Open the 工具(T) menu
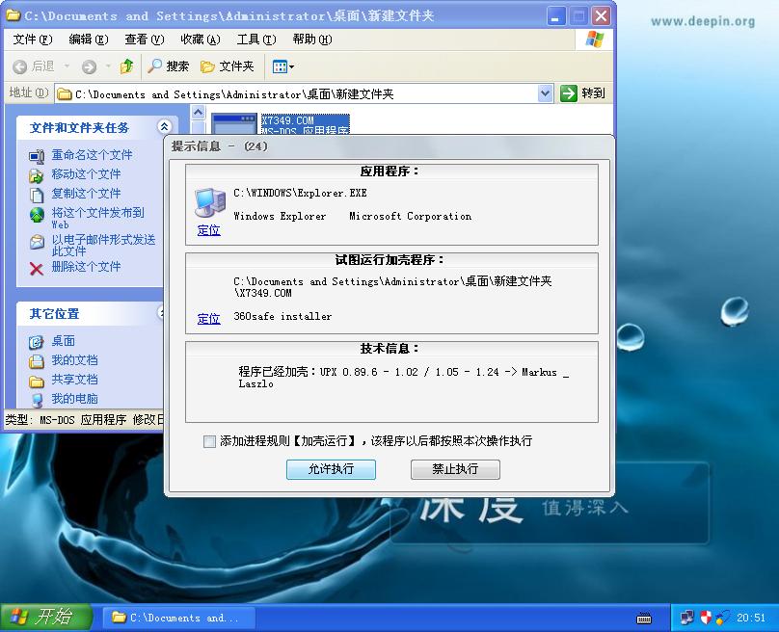779x632 pixels. pyautogui.click(x=256, y=39)
